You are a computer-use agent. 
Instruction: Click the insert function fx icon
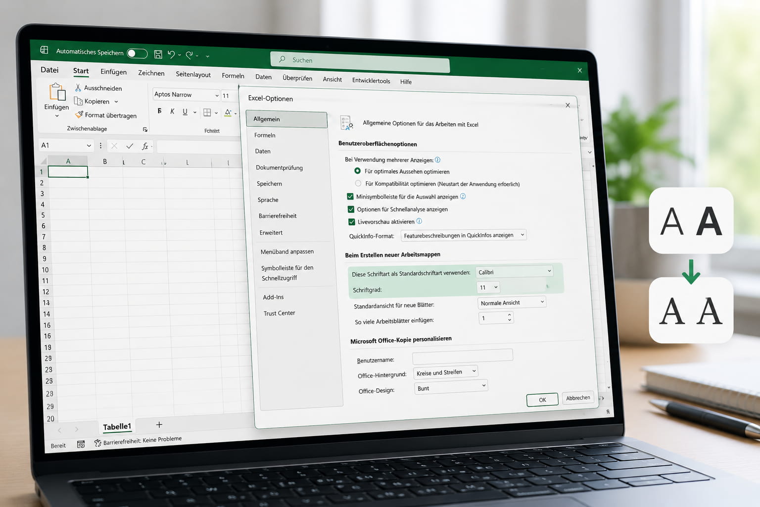click(145, 146)
